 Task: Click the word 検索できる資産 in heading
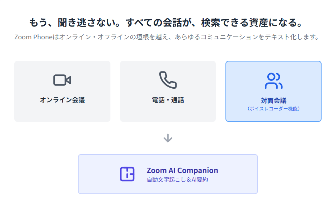tap(234, 23)
